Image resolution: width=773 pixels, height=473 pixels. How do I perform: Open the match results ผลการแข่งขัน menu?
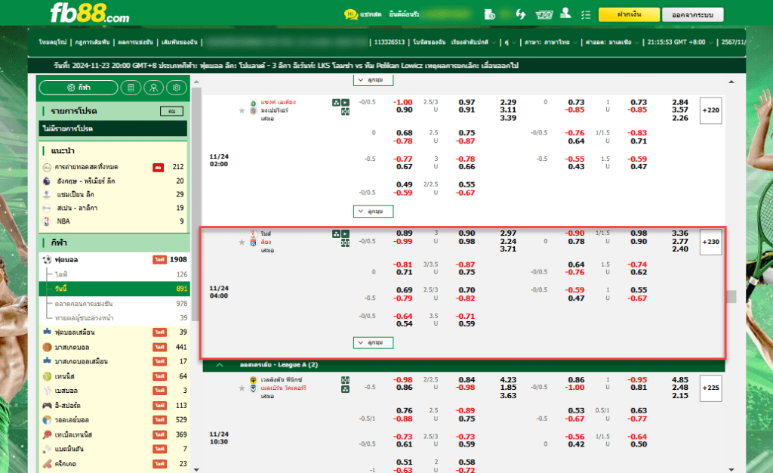[136, 42]
